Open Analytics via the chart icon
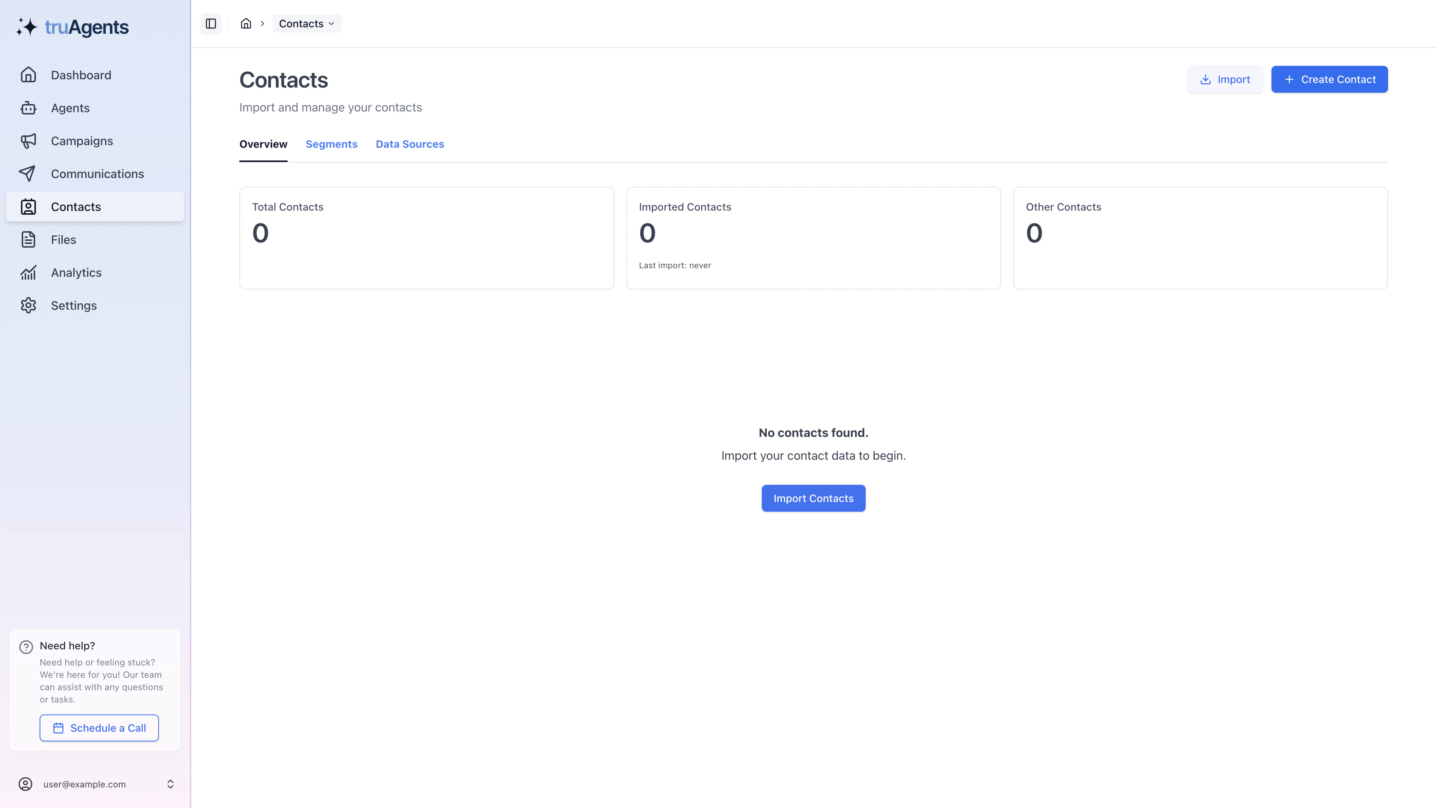 (x=28, y=272)
